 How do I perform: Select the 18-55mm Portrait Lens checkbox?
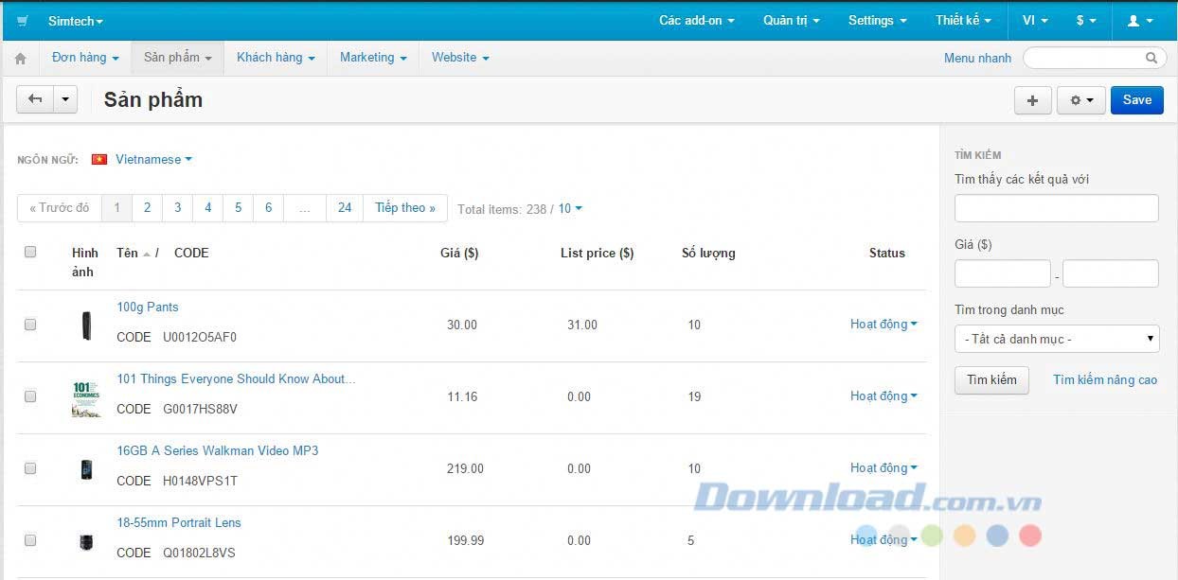click(x=30, y=540)
